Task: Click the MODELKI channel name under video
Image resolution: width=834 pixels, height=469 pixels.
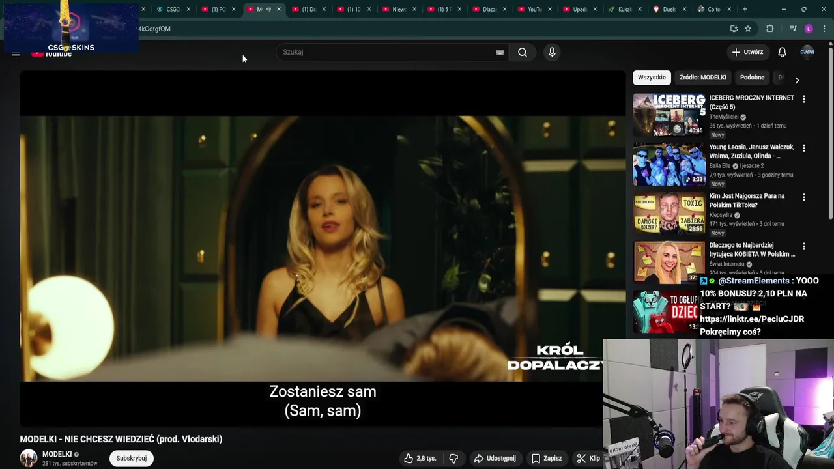Action: 57,454
